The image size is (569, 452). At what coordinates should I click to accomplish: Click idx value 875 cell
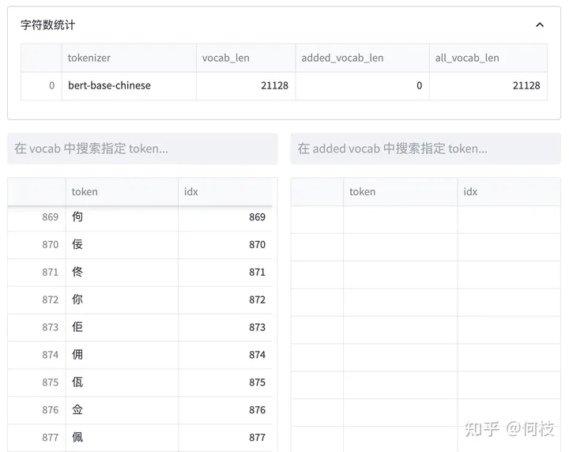[x=225, y=382]
